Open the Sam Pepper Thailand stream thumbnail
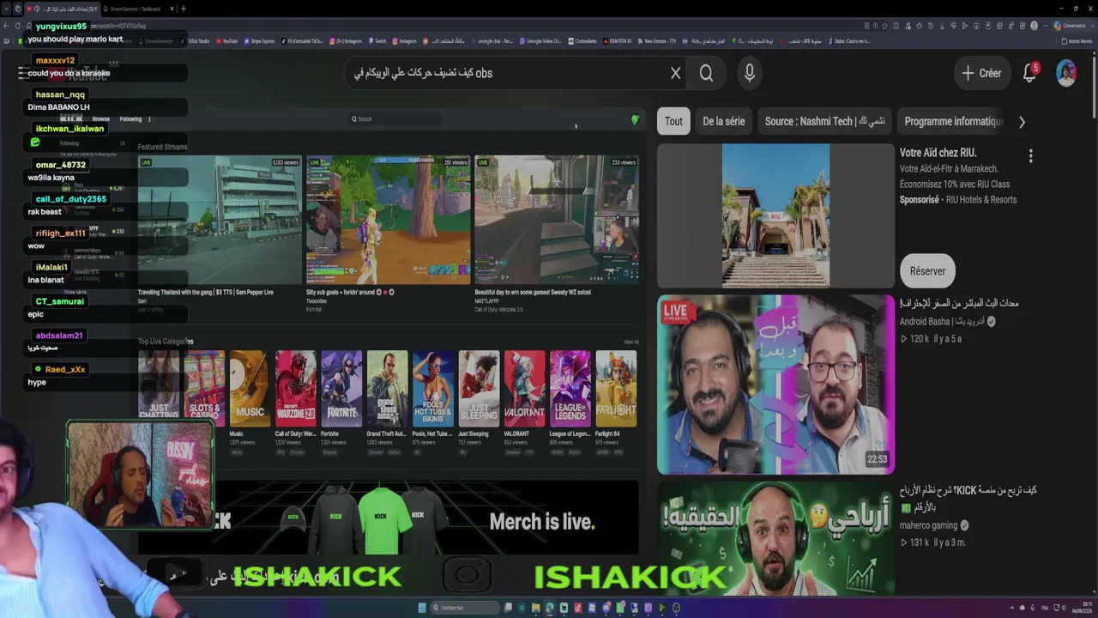This screenshot has height=618, width=1098. click(x=220, y=220)
